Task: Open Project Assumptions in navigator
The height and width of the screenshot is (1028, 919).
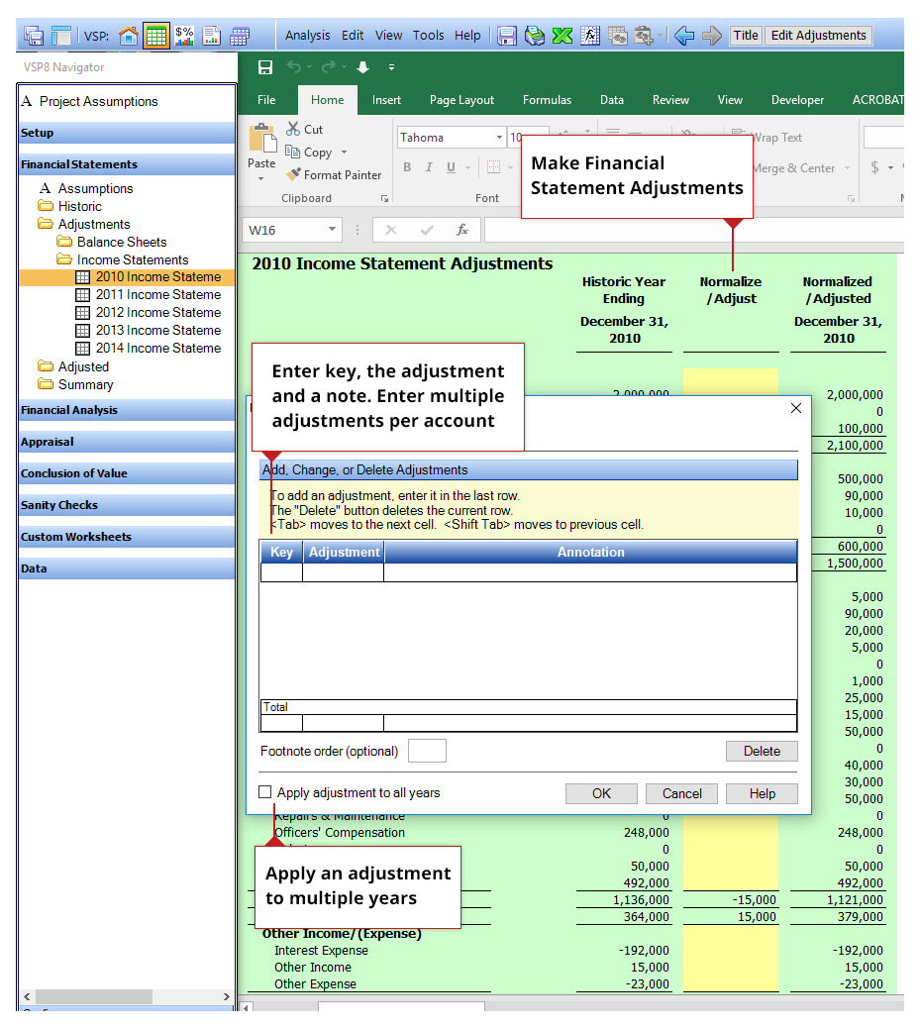Action: [90, 101]
